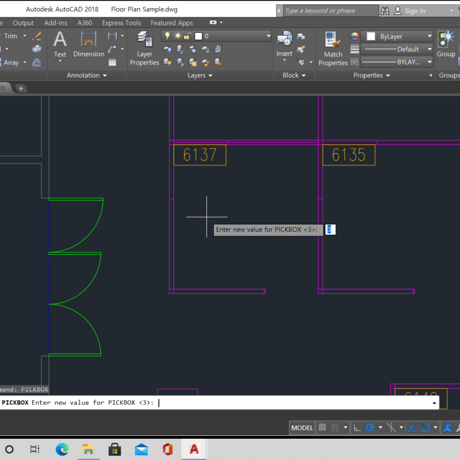Viewport: 460px width, 460px height.
Task: Open the Layer Properties manager
Action: pyautogui.click(x=144, y=48)
